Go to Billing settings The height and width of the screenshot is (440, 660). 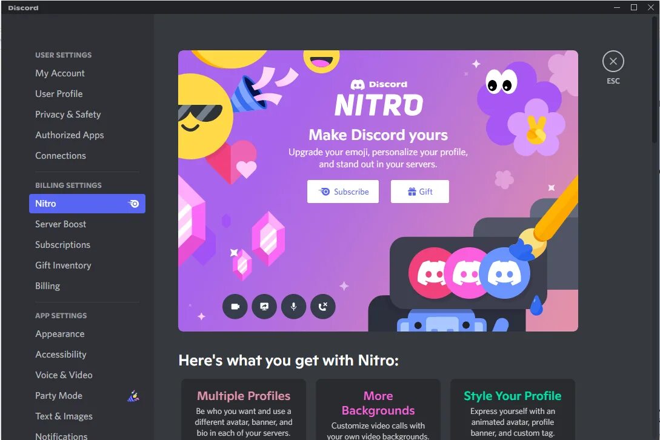87,286
